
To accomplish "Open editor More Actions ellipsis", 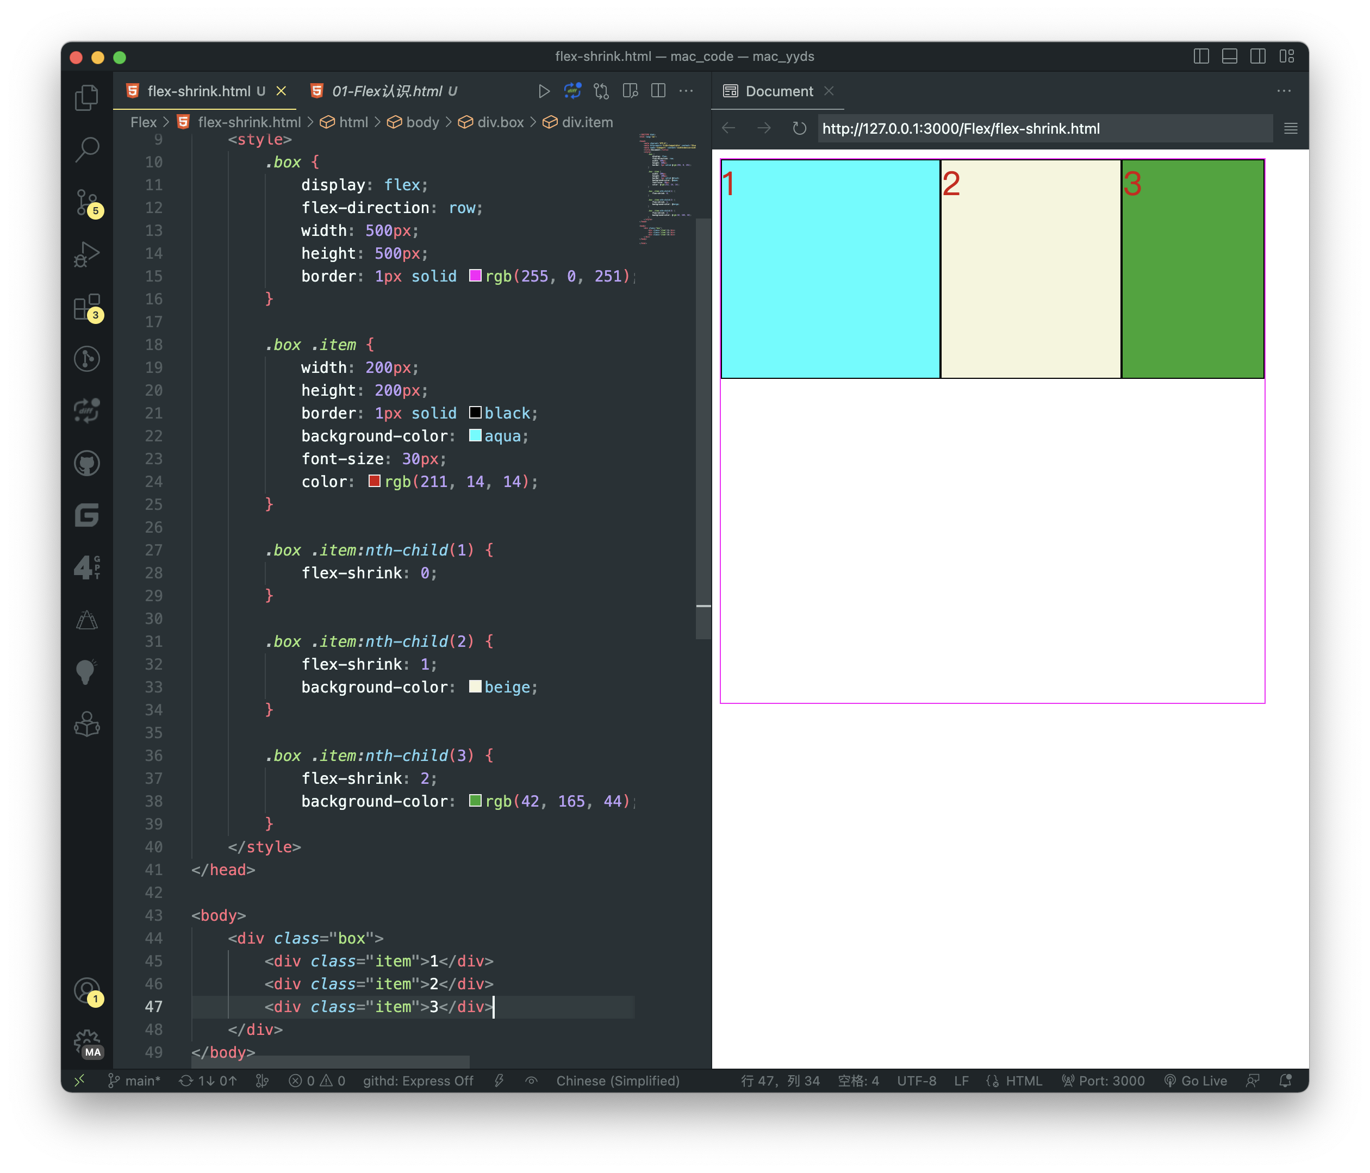I will point(686,91).
